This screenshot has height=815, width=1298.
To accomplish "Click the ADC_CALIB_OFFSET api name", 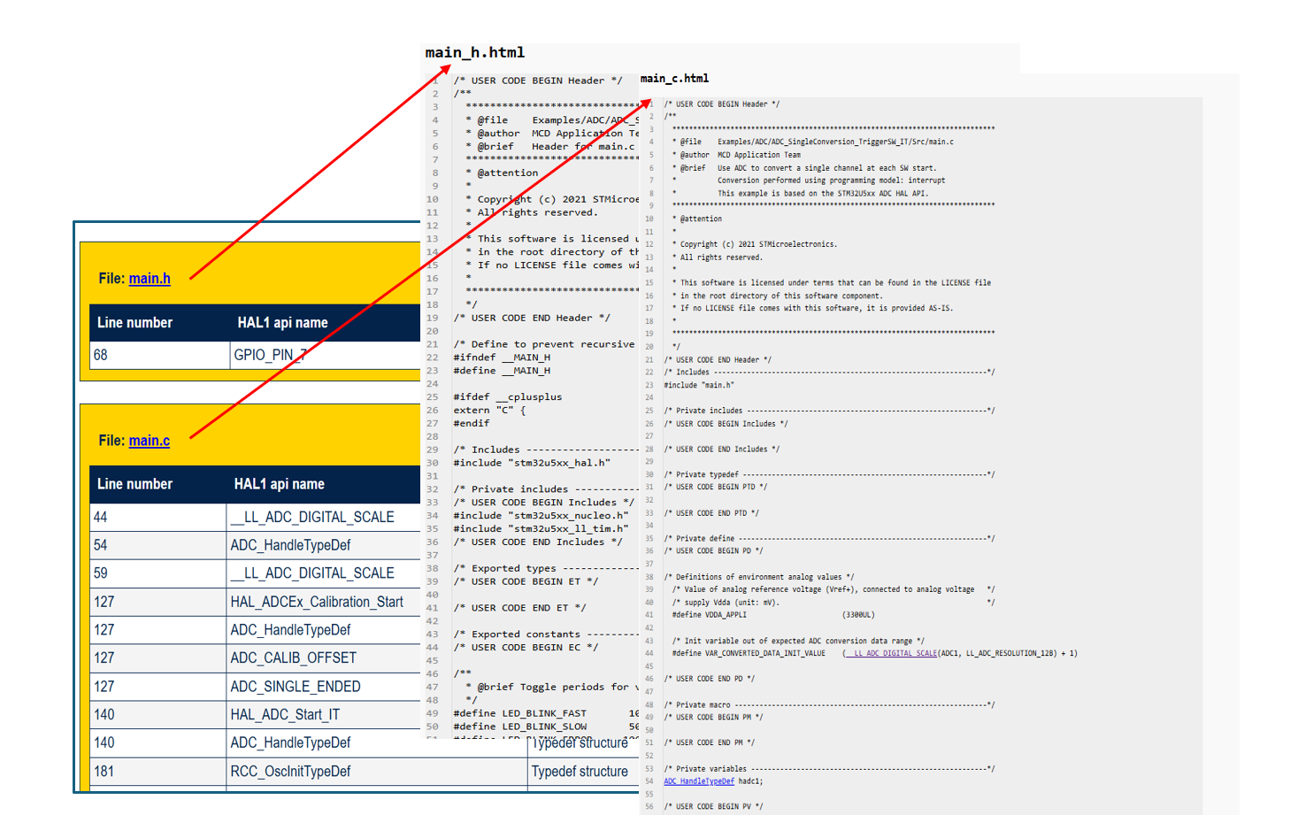I will pyautogui.click(x=293, y=658).
